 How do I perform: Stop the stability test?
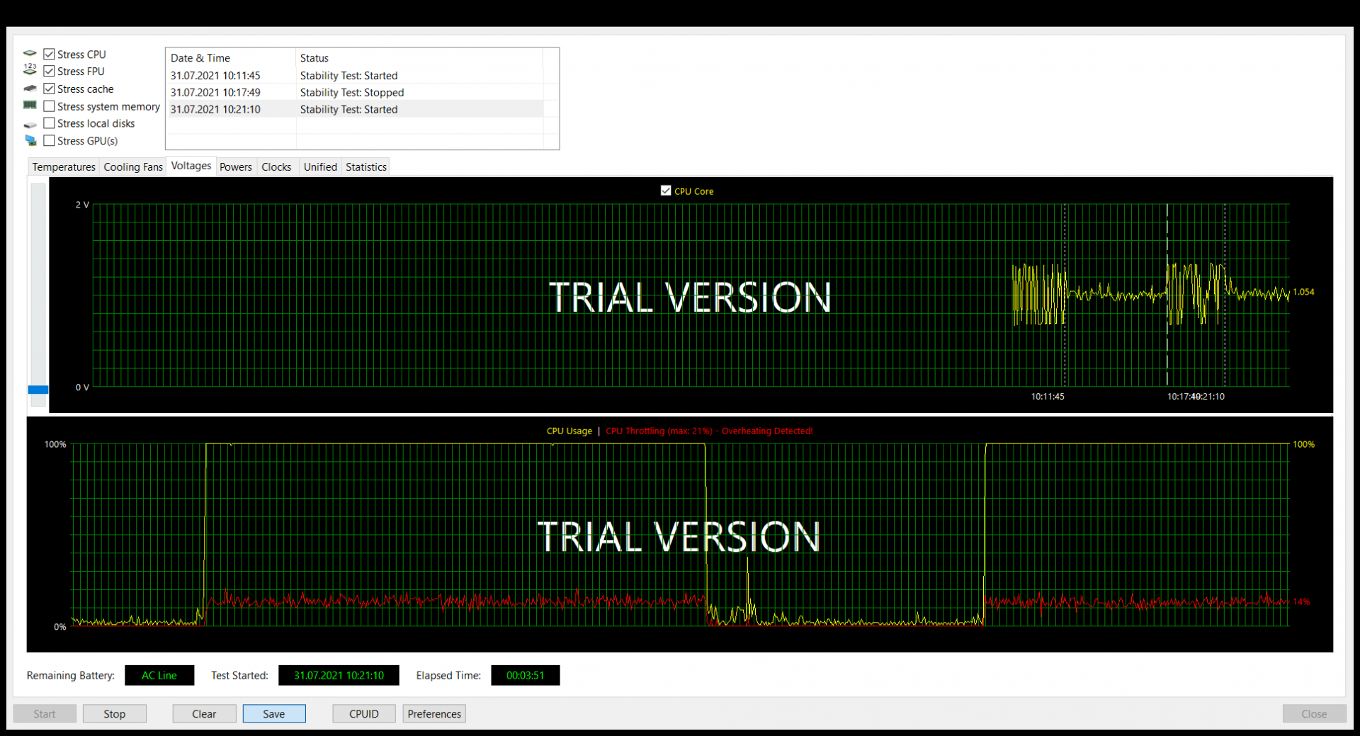pyautogui.click(x=114, y=713)
